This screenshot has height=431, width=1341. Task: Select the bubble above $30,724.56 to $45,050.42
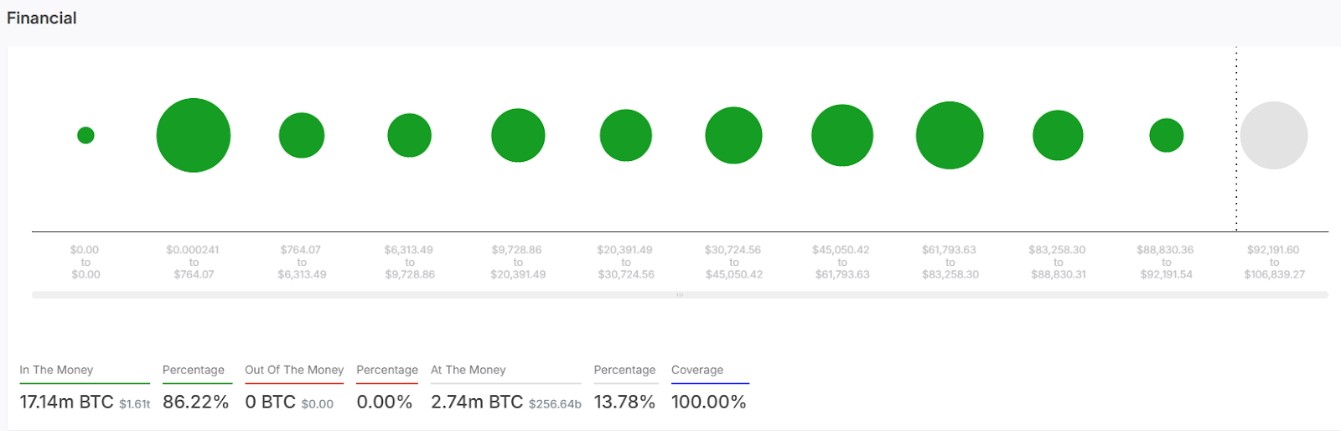click(x=734, y=135)
